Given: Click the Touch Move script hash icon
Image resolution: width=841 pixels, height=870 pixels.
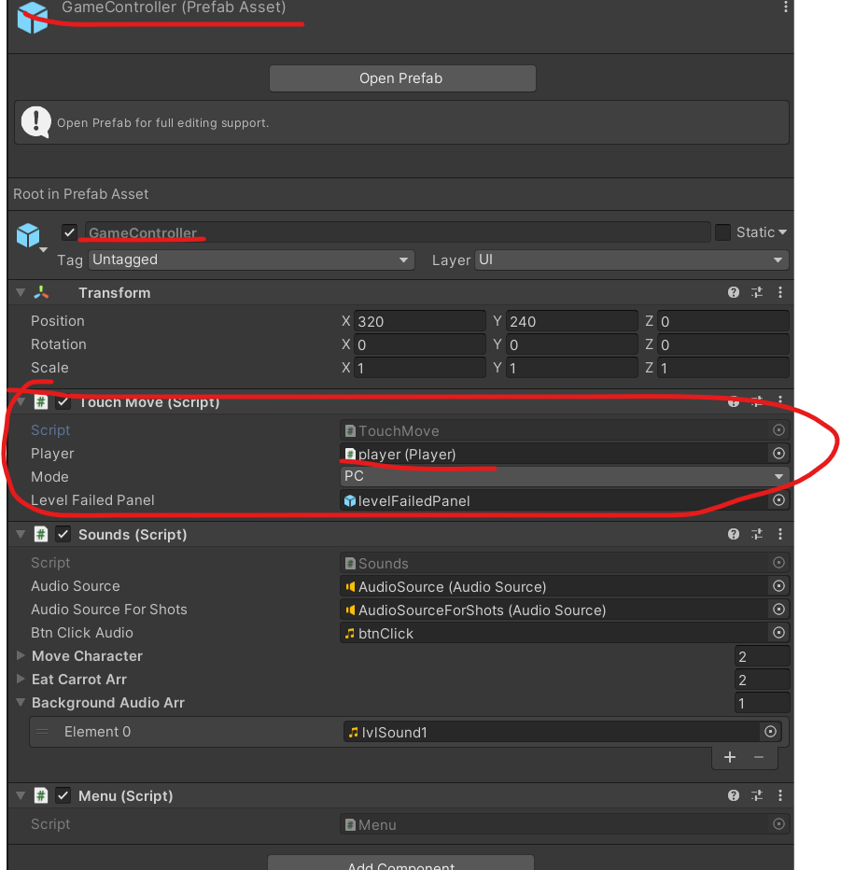Looking at the screenshot, I should [x=40, y=402].
